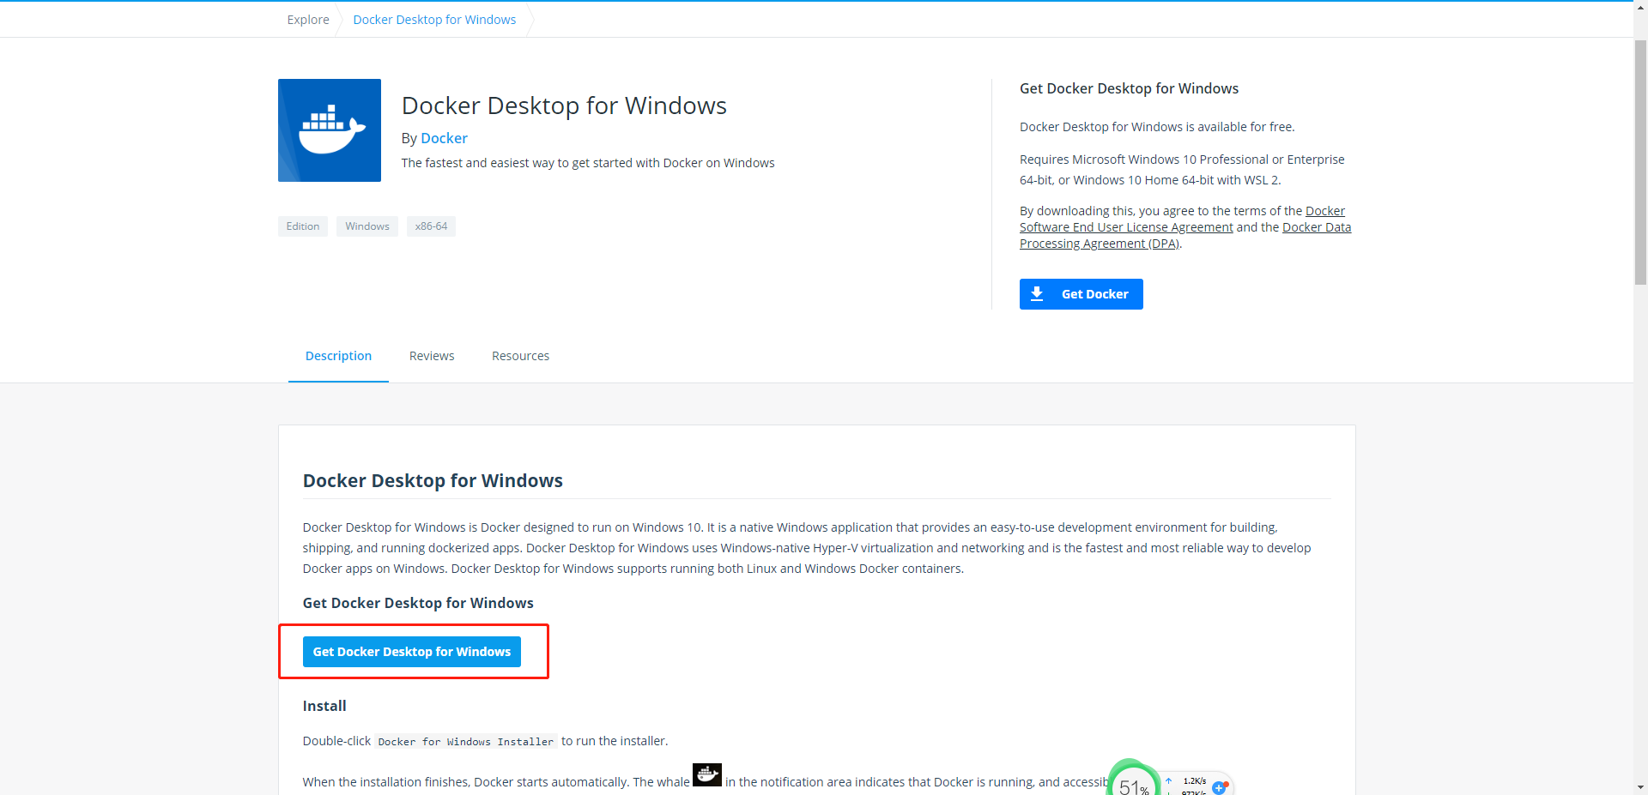Image resolution: width=1648 pixels, height=795 pixels.
Task: Click the Docker whale logo thumbnail
Action: [x=329, y=129]
